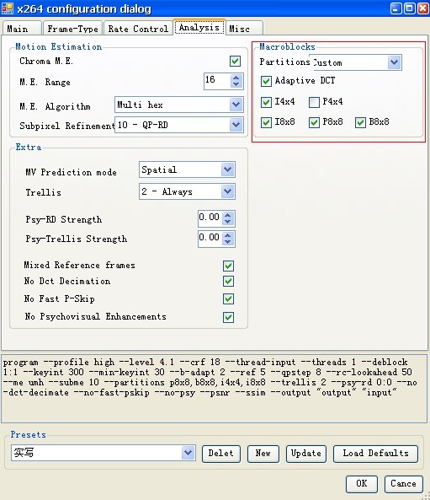Open the Presets selection combo box
This screenshot has height=500, width=430.
click(104, 453)
